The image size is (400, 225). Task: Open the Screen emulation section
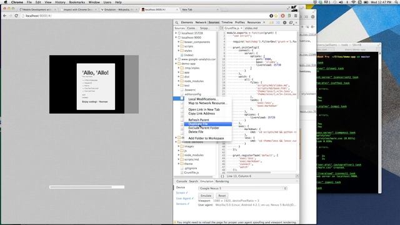click(x=182, y=193)
